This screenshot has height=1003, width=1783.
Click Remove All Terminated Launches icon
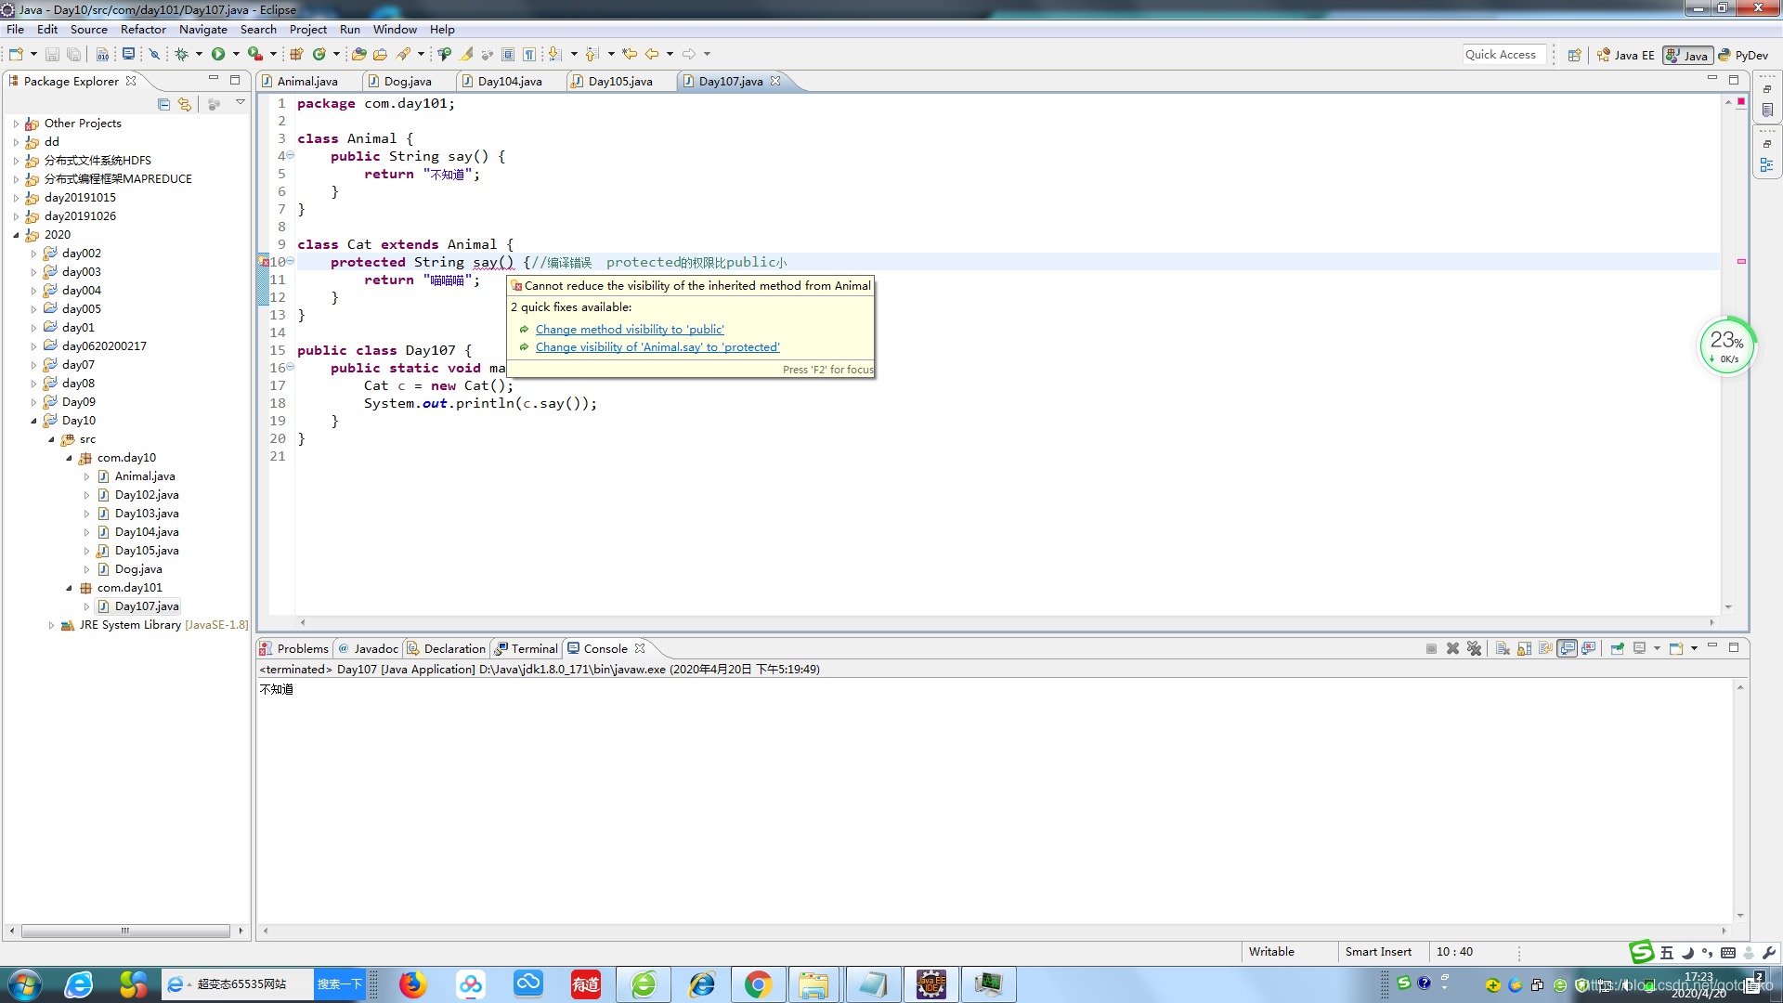tap(1474, 648)
